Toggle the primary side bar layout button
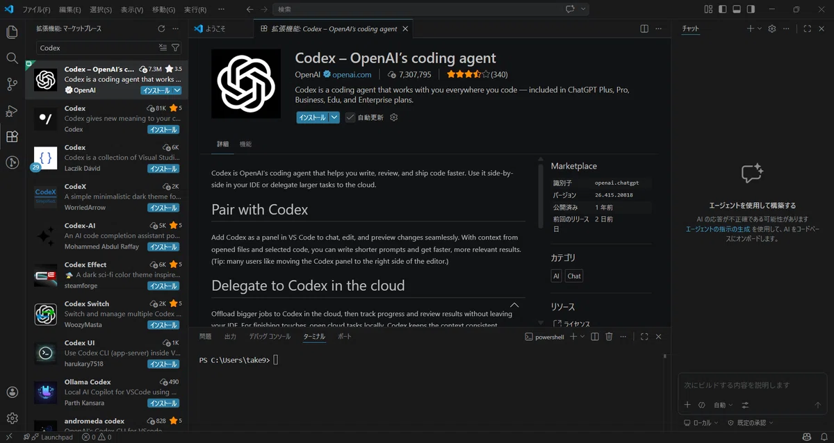This screenshot has height=443, width=834. click(x=723, y=9)
